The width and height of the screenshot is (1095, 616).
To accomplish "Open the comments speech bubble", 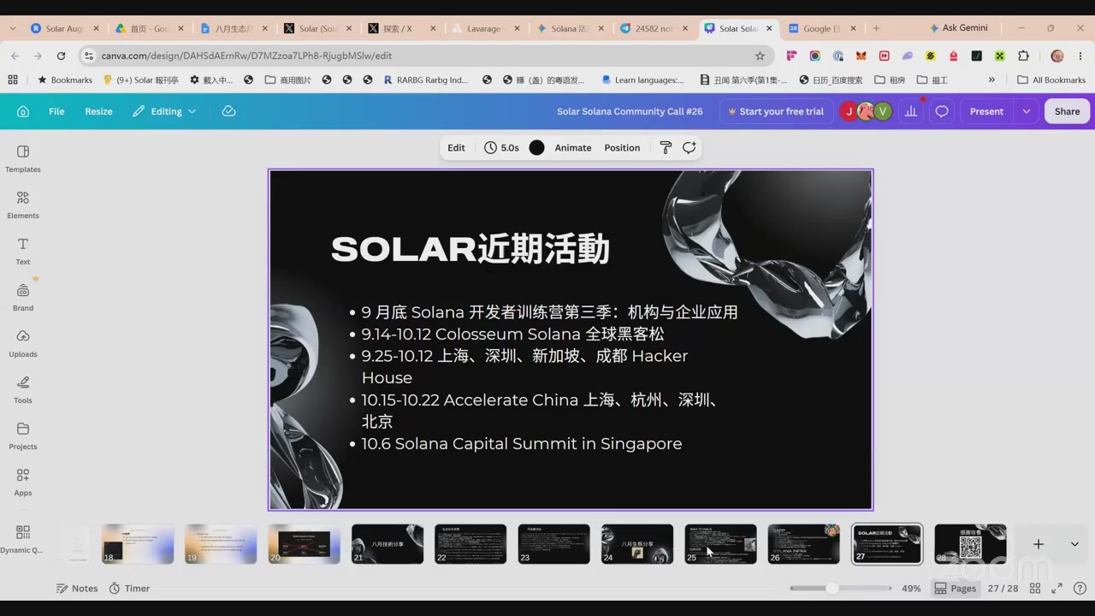I will (942, 111).
